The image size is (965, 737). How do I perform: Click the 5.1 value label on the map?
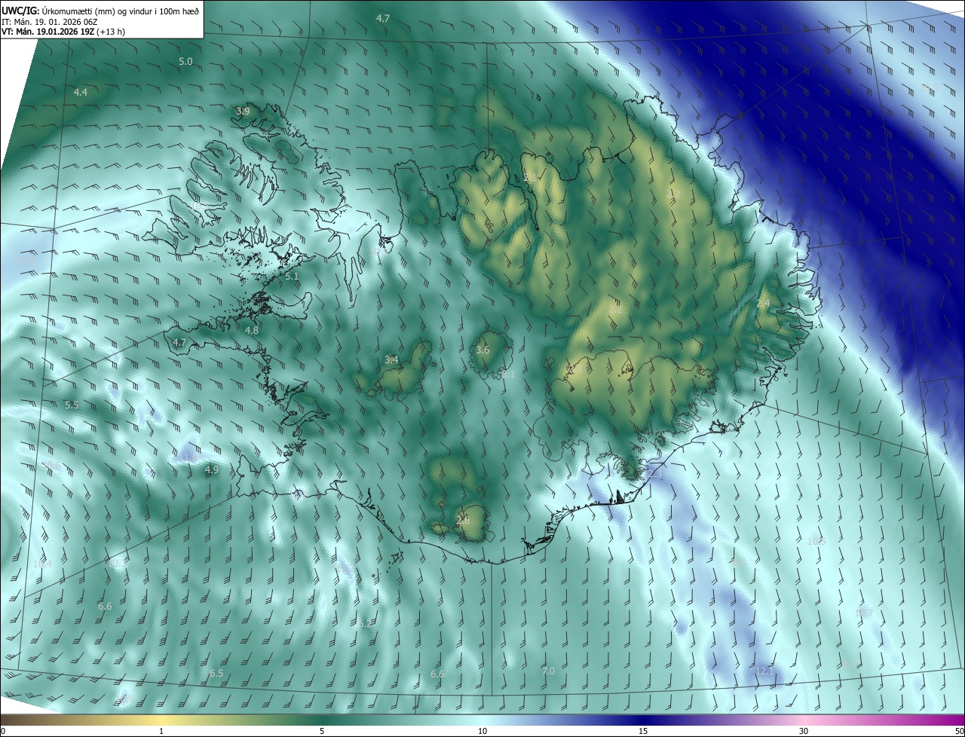tap(292, 277)
